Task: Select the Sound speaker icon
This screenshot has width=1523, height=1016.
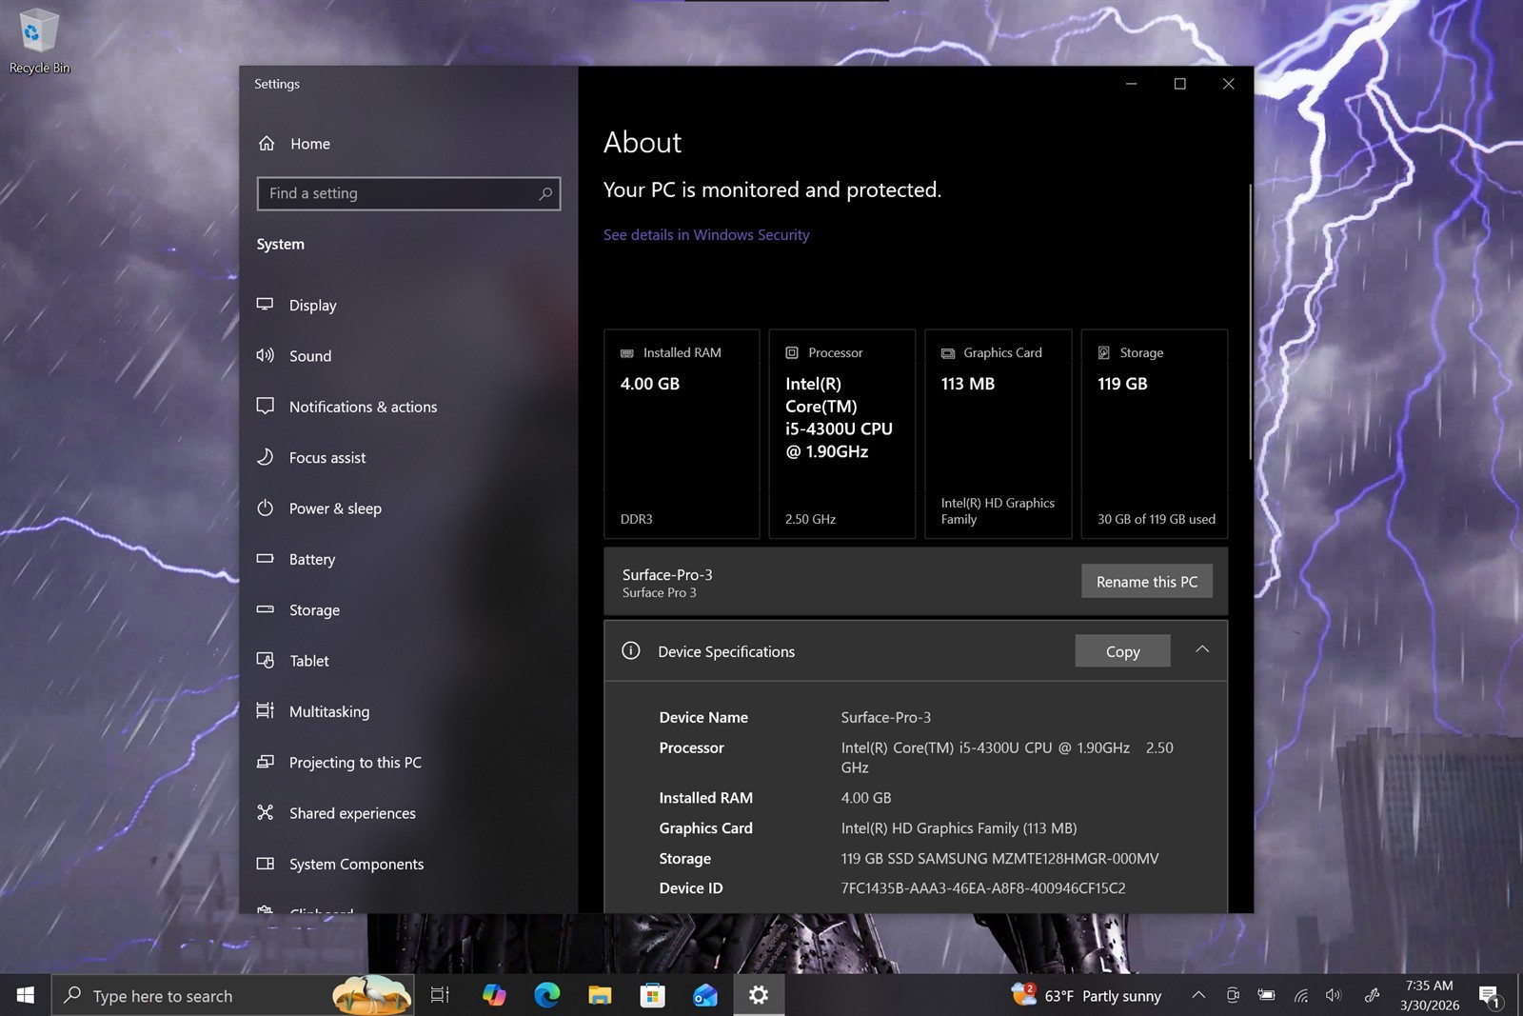Action: point(265,355)
